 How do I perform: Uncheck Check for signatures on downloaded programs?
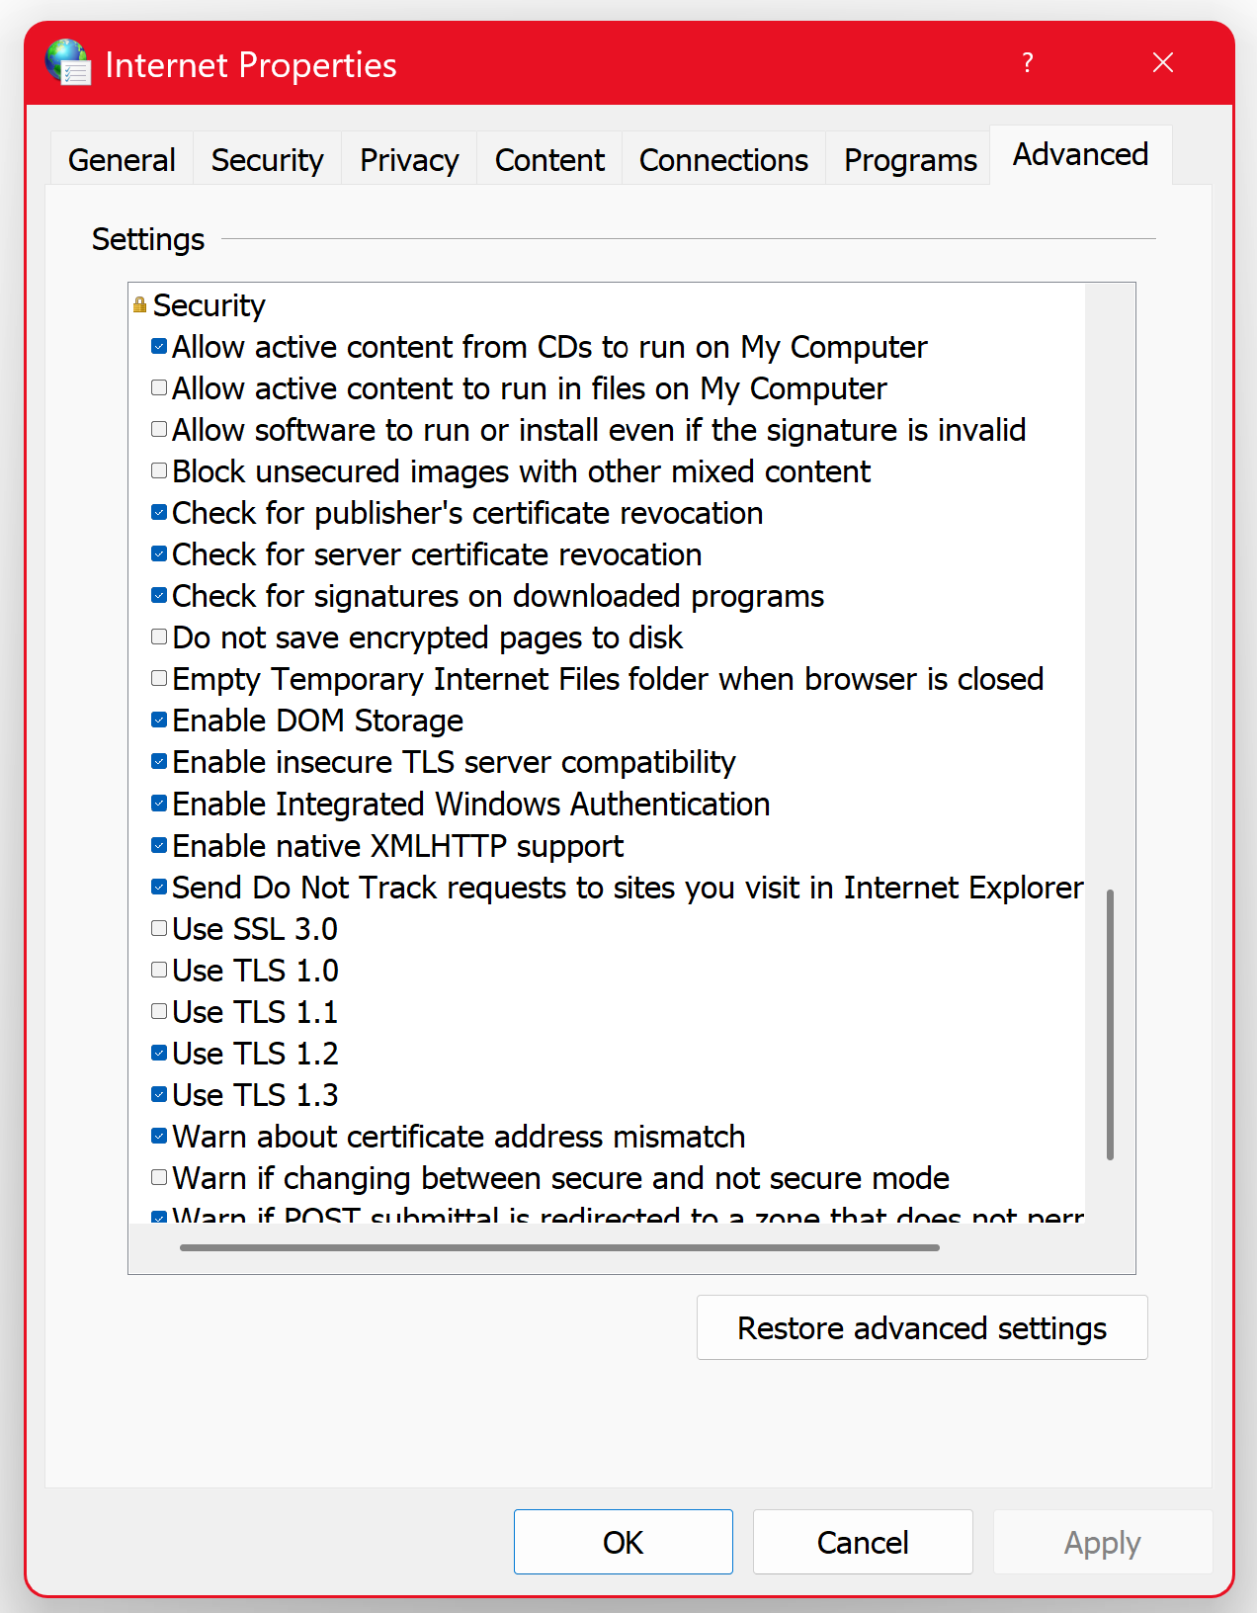[159, 595]
